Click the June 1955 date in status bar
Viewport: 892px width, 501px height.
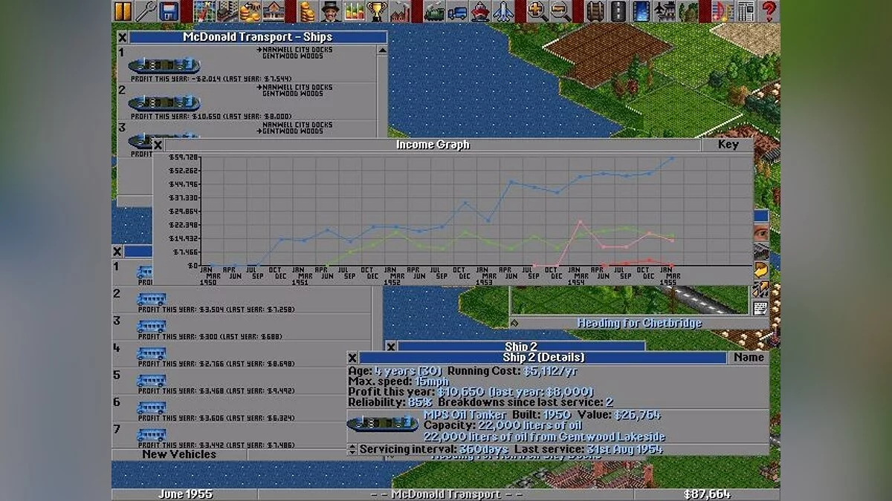pyautogui.click(x=185, y=494)
